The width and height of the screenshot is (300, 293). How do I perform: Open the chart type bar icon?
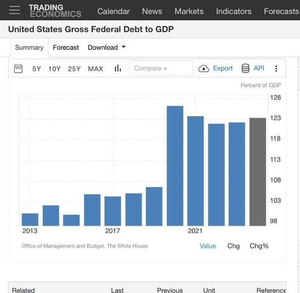coord(118,68)
